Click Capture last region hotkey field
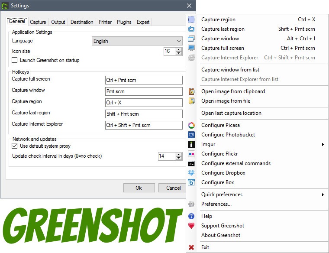Image resolution: width=329 pixels, height=253 pixels. coord(144,114)
